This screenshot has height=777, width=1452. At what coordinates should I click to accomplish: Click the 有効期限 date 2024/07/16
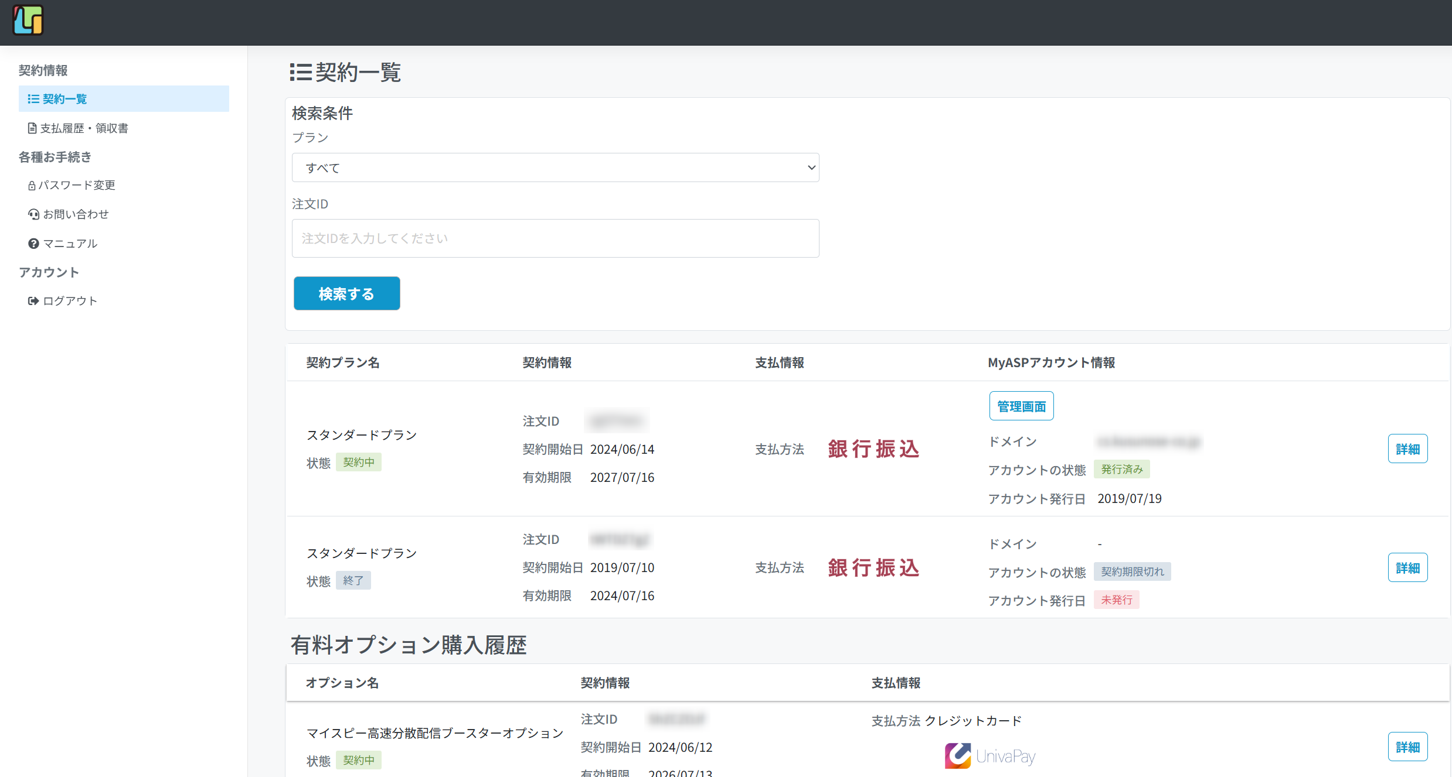(x=622, y=595)
